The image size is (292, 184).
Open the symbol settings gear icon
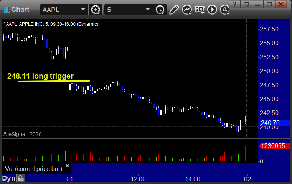pyautogui.click(x=95, y=10)
